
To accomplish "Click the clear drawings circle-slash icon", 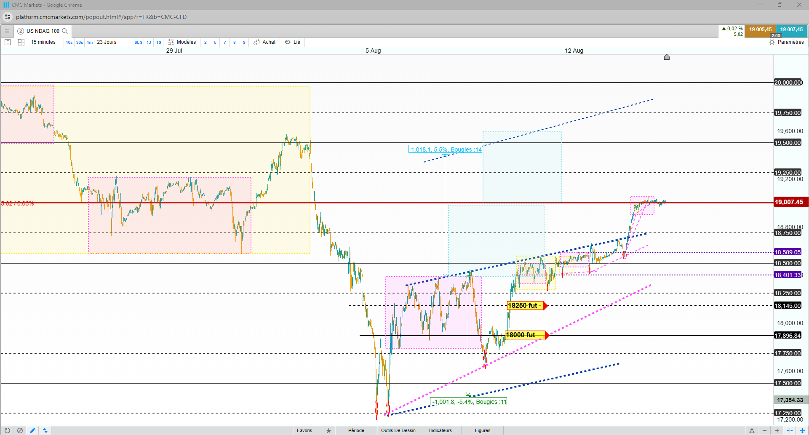I will [20, 430].
